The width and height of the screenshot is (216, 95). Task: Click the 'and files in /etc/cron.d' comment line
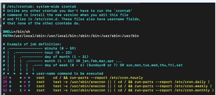(x=72, y=19)
